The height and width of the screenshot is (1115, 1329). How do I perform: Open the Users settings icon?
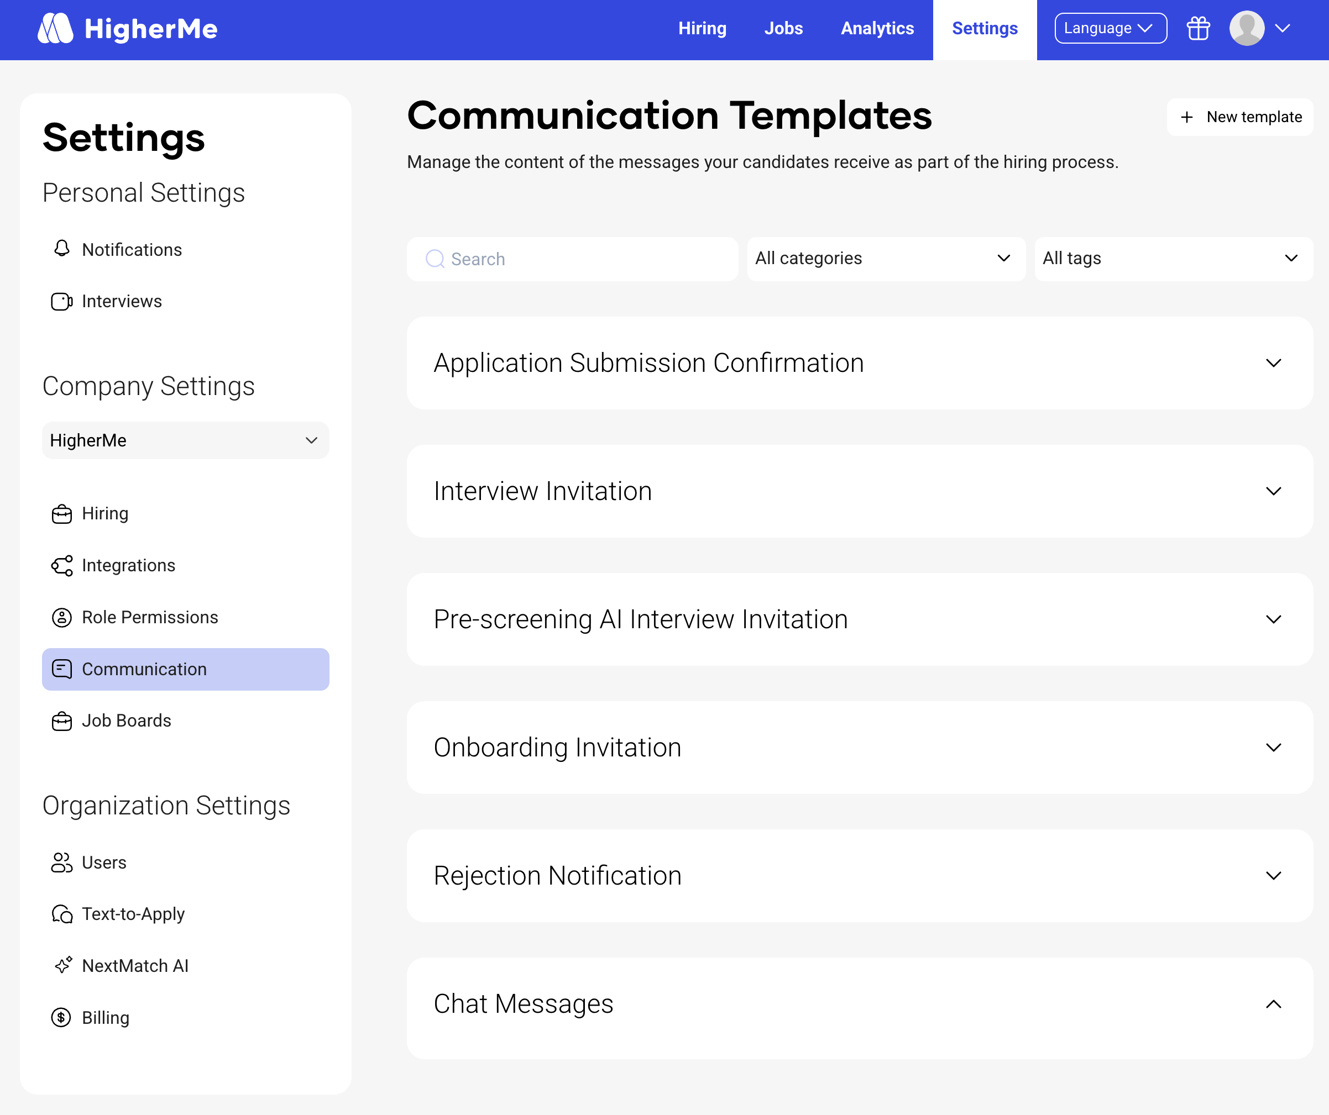[61, 862]
